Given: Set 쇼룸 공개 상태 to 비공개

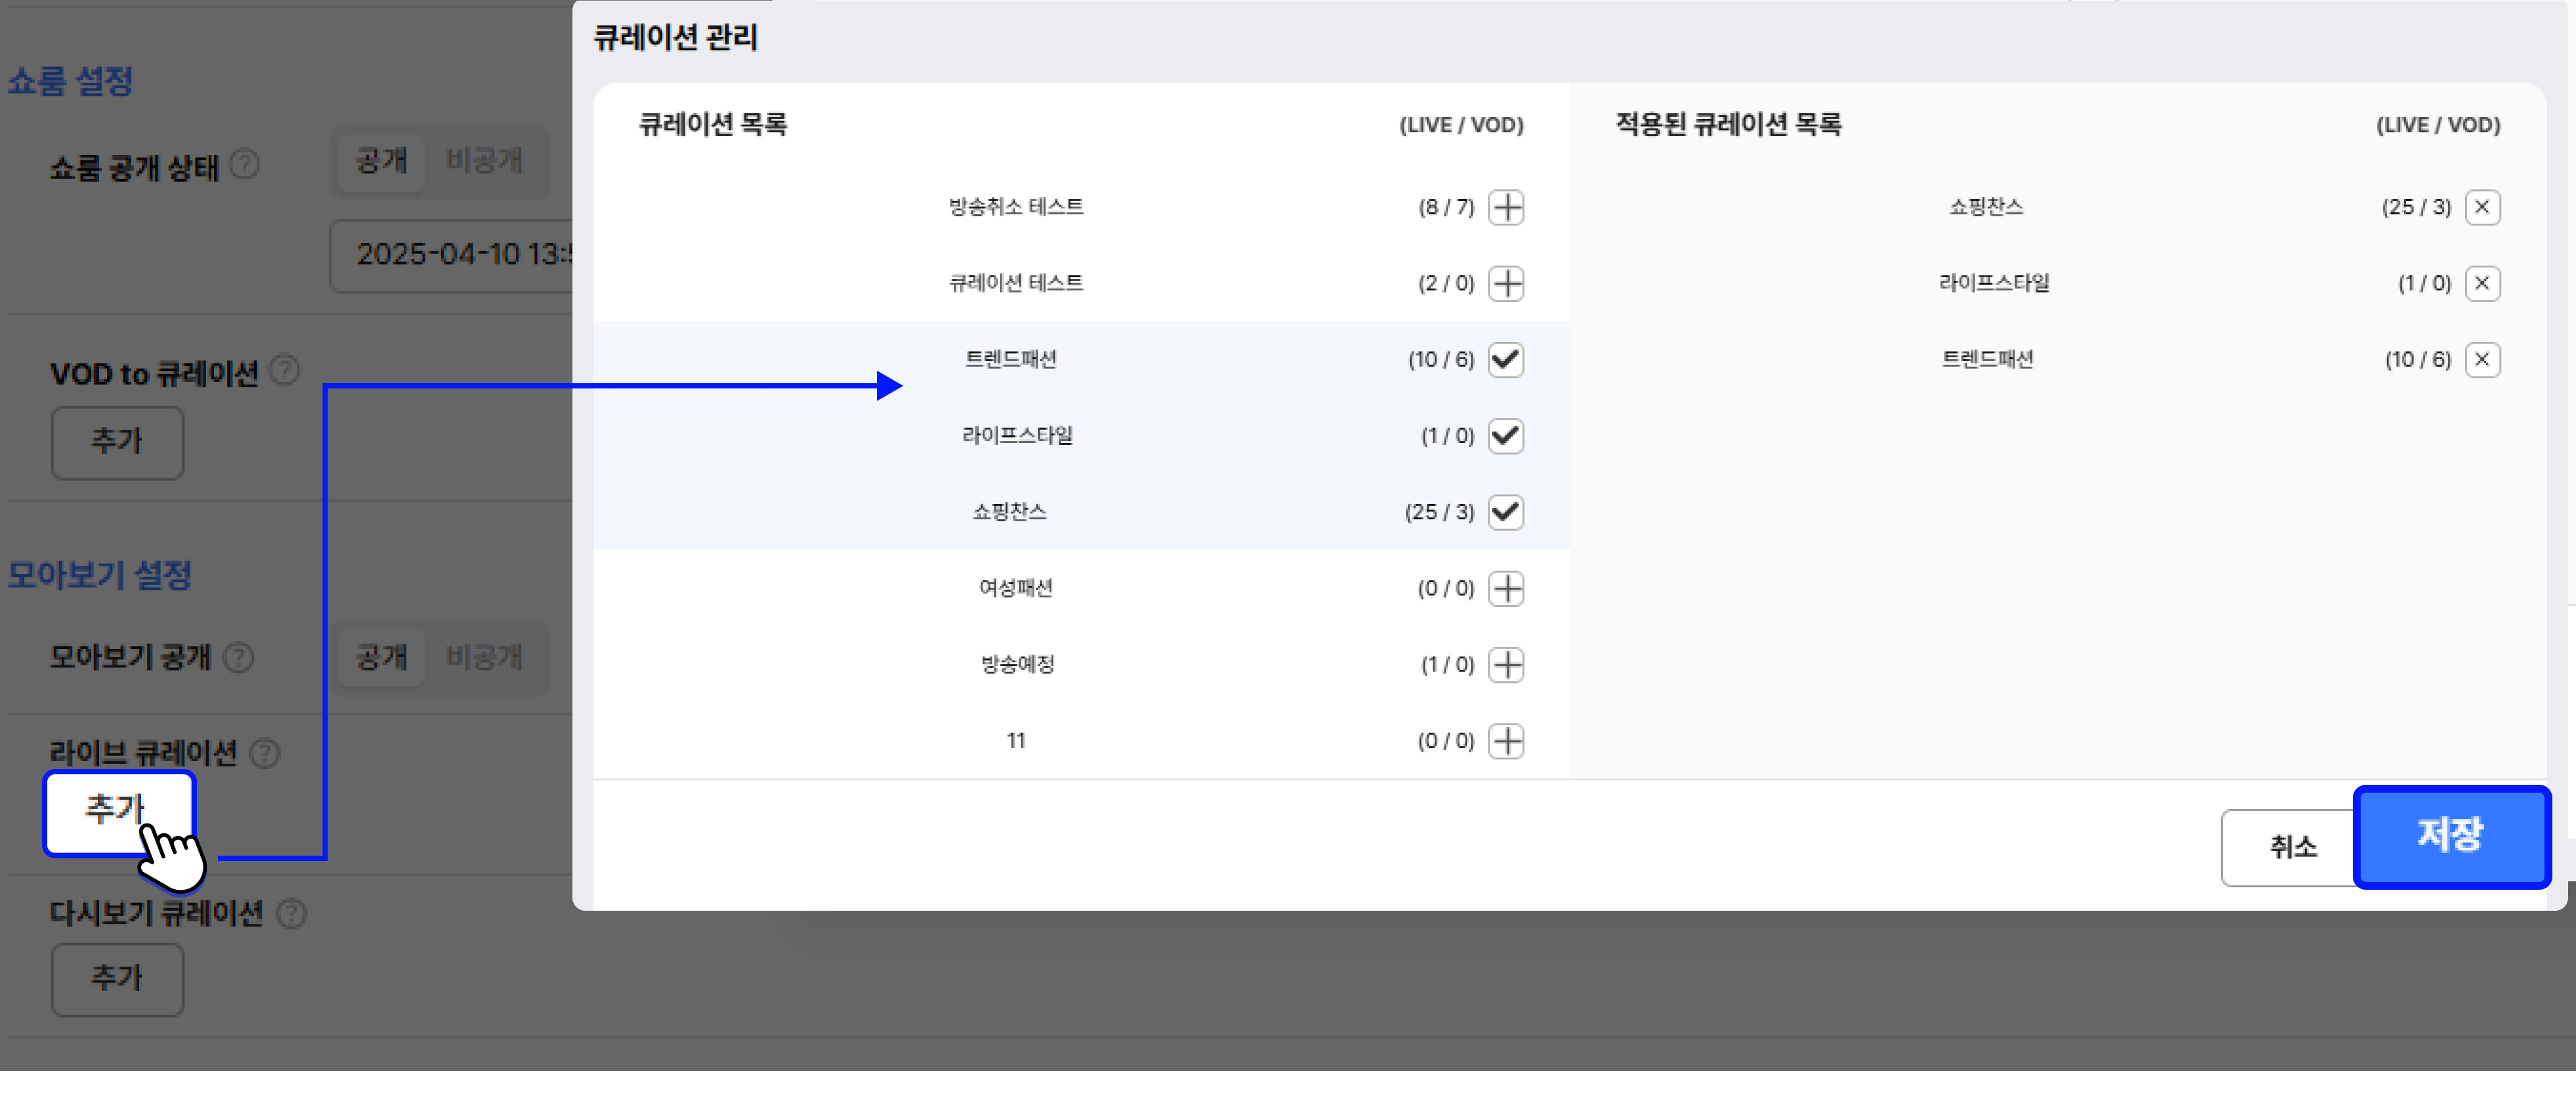Looking at the screenshot, I should click(484, 161).
